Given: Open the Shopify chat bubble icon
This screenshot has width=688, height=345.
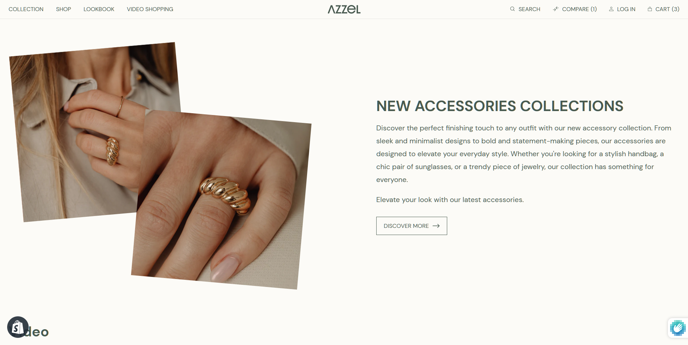Looking at the screenshot, I should 18,327.
